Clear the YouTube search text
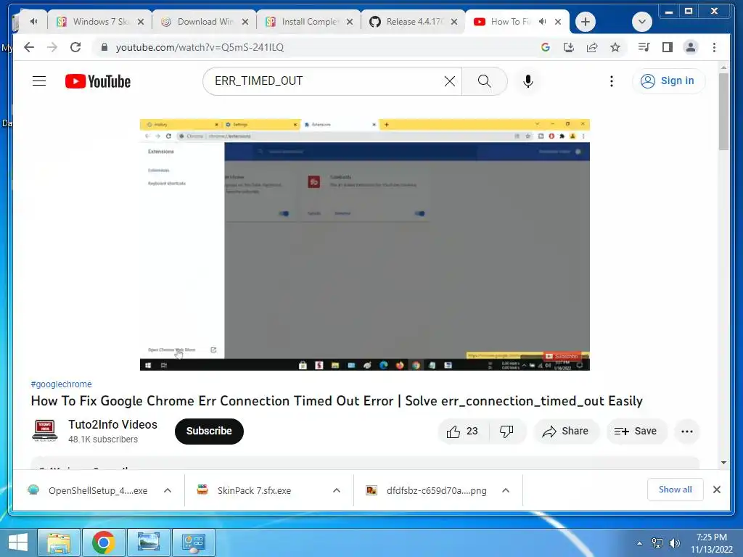This screenshot has height=557, width=743. pos(450,81)
